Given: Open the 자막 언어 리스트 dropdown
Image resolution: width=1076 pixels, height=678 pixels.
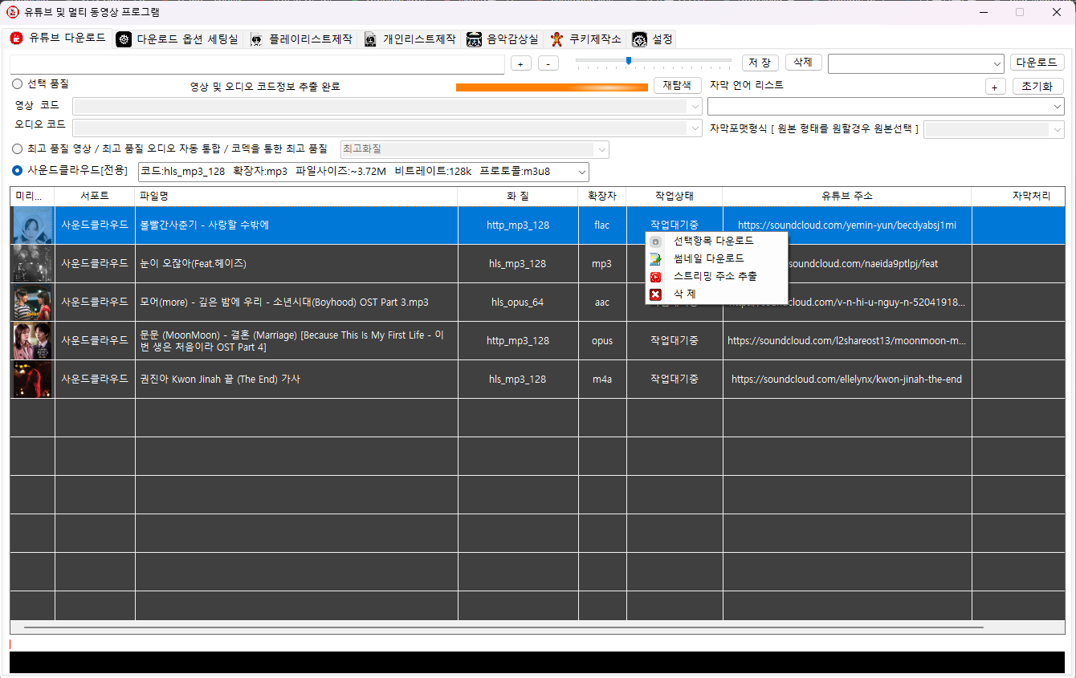Looking at the screenshot, I should 886,106.
